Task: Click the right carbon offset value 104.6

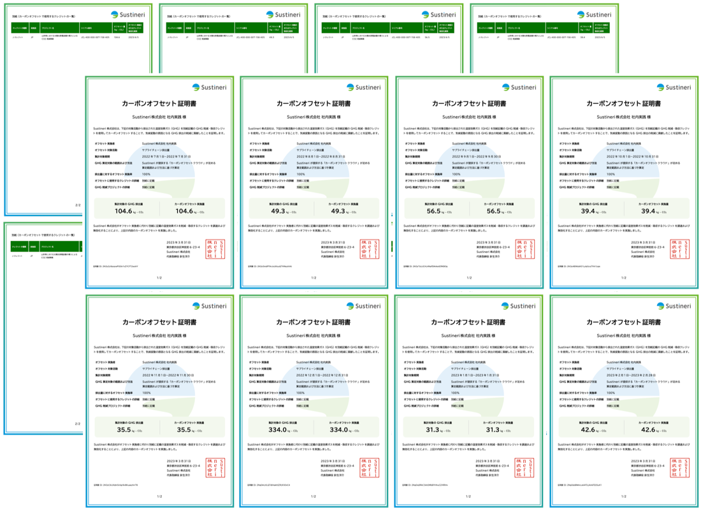Action: click(x=184, y=211)
